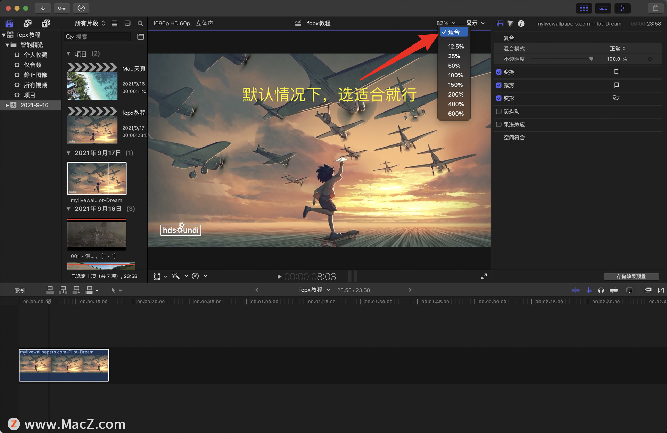The height and width of the screenshot is (433, 667).
Task: Open the keyword editor key icon
Action: pyautogui.click(x=62, y=8)
